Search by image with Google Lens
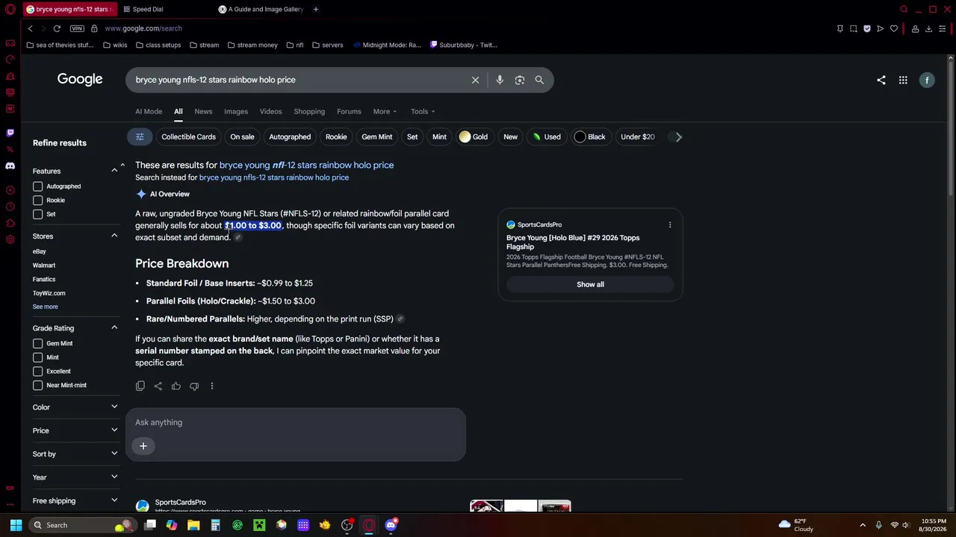The image size is (956, 537). [x=520, y=80]
